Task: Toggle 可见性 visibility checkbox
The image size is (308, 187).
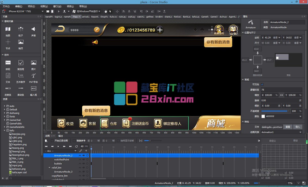Action: 262,84
